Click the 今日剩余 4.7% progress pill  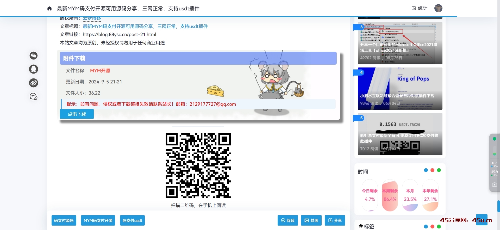coord(370,195)
